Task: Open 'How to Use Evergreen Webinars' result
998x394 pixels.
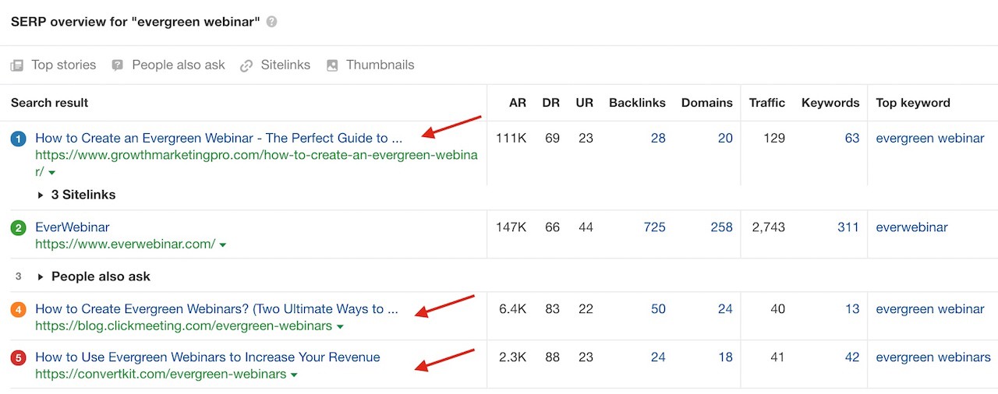Action: tap(207, 357)
